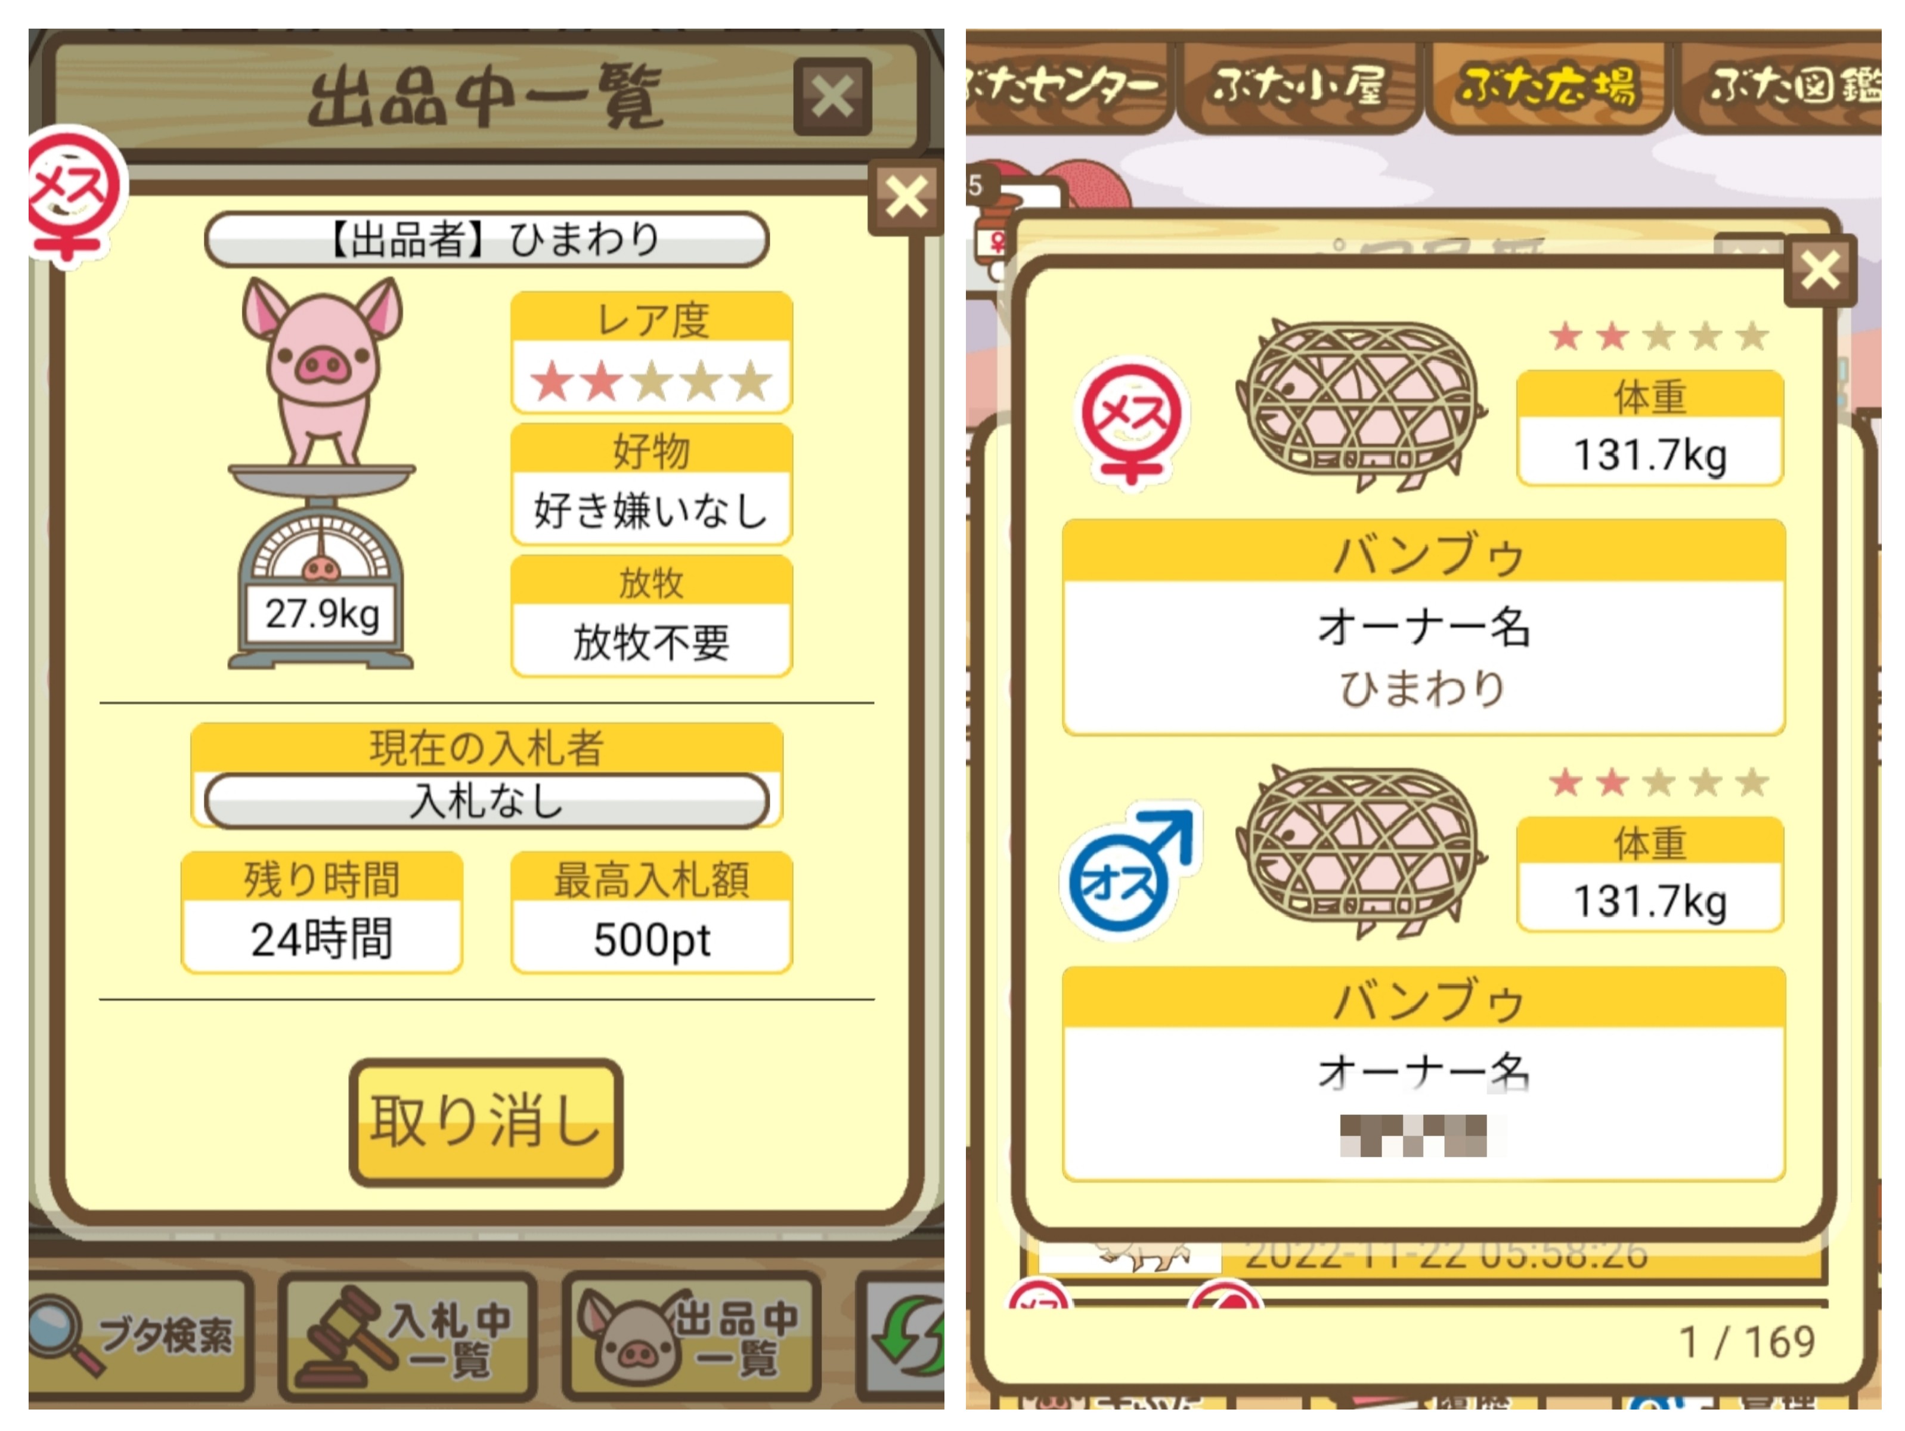Close the 出品中一覧 header panel

pos(832,97)
